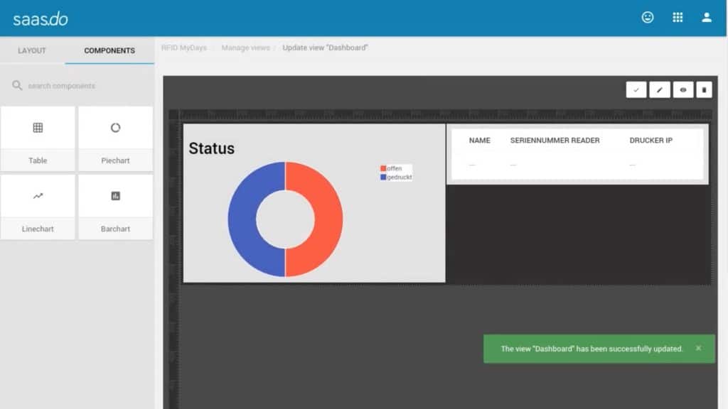Confirm changes with the checkmark button
This screenshot has width=728, height=409.
636,89
